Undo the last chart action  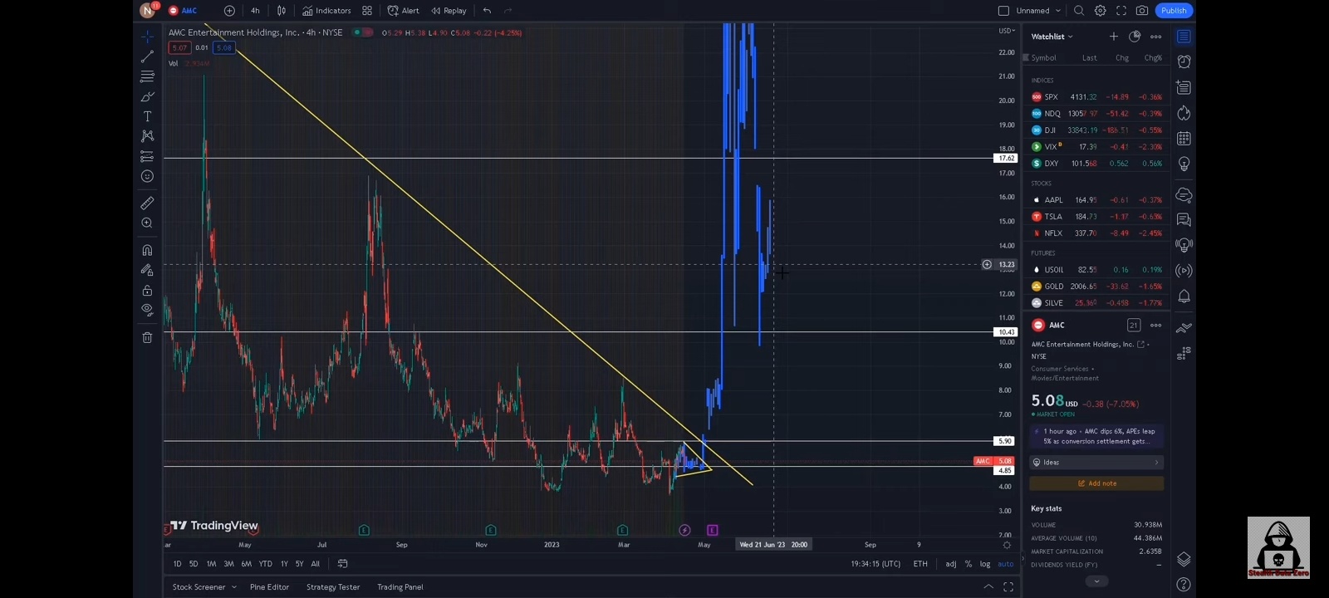[x=487, y=11]
